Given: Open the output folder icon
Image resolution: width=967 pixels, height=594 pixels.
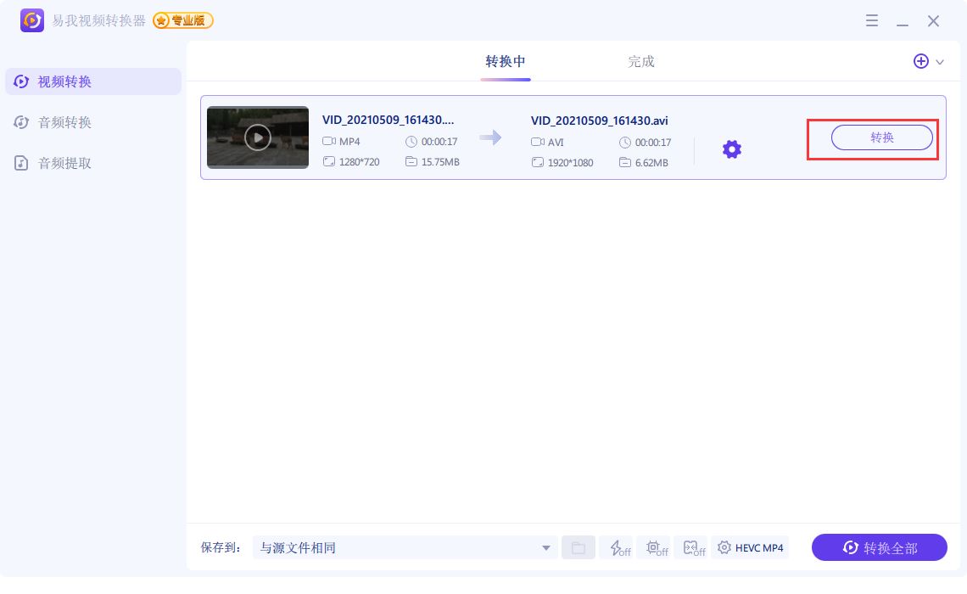Looking at the screenshot, I should click(x=579, y=547).
